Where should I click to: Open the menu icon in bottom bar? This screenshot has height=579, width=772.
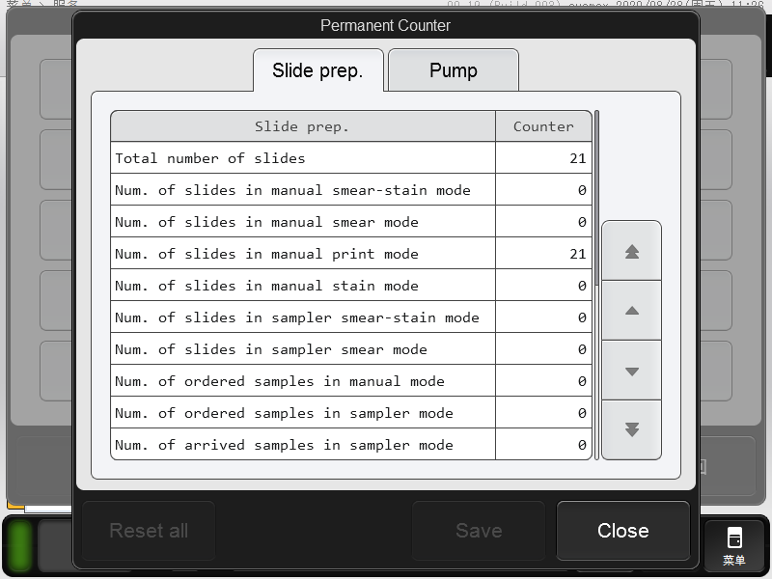click(x=734, y=545)
